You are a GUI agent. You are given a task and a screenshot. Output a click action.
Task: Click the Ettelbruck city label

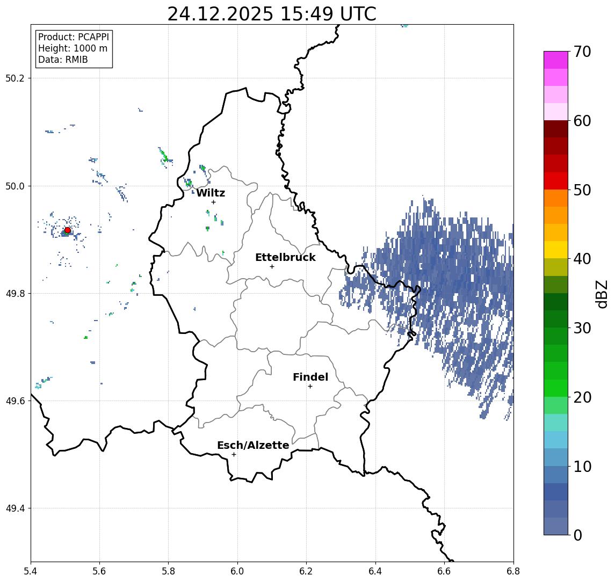click(285, 257)
